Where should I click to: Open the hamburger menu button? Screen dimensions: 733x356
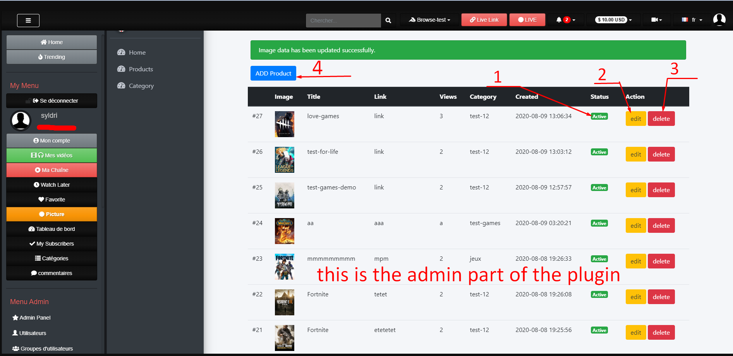click(x=28, y=21)
